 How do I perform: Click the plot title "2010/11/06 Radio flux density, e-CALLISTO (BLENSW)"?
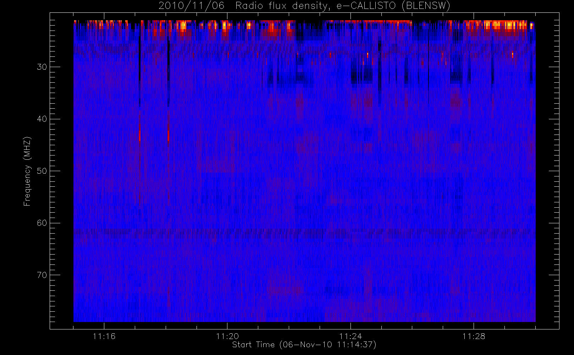pyautogui.click(x=304, y=6)
